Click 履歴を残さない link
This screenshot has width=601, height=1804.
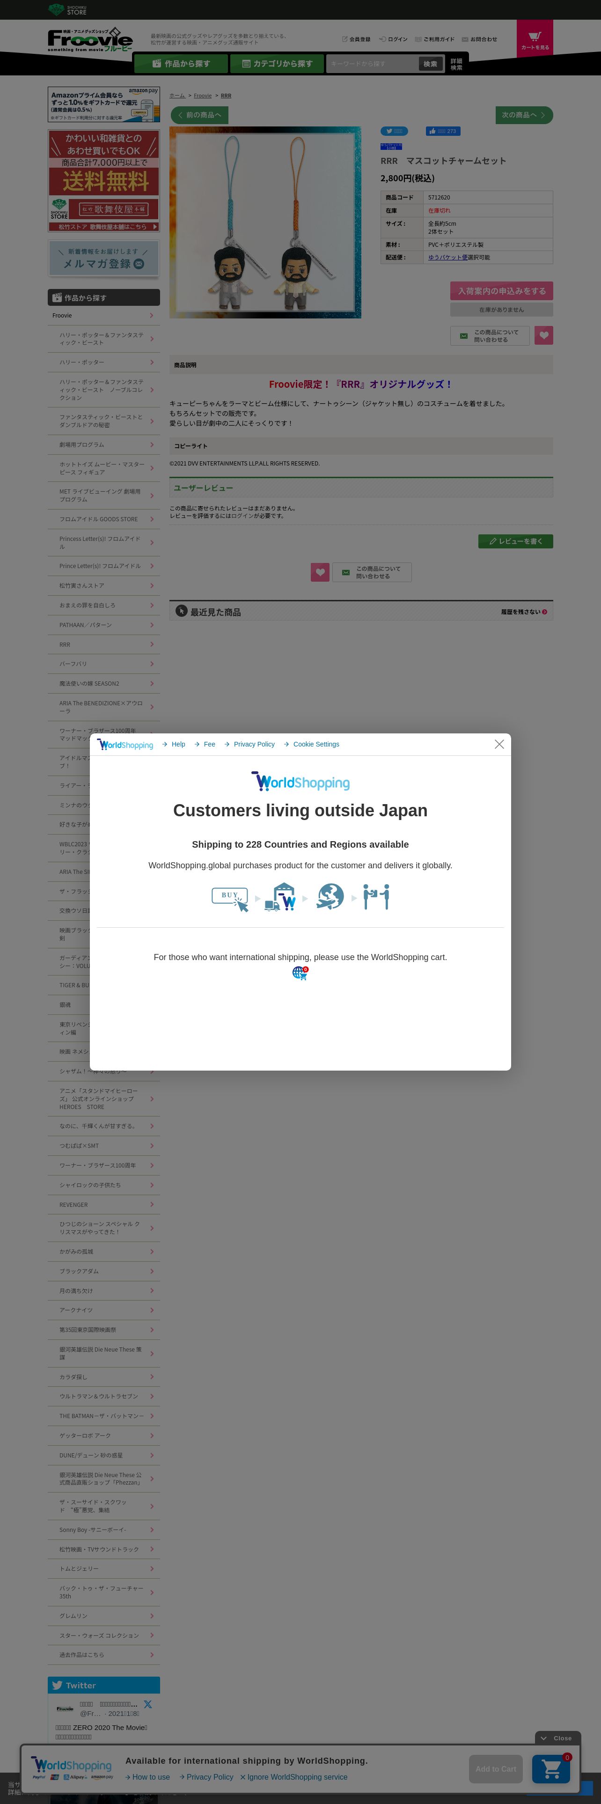[x=524, y=612]
